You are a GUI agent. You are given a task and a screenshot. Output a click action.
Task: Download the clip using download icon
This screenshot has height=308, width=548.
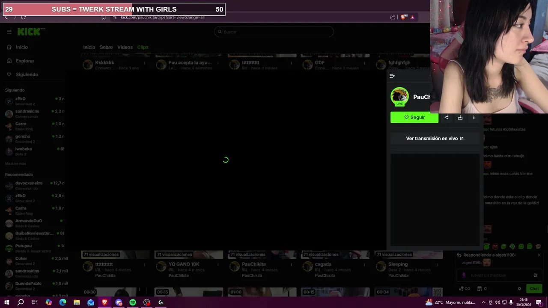point(460,118)
